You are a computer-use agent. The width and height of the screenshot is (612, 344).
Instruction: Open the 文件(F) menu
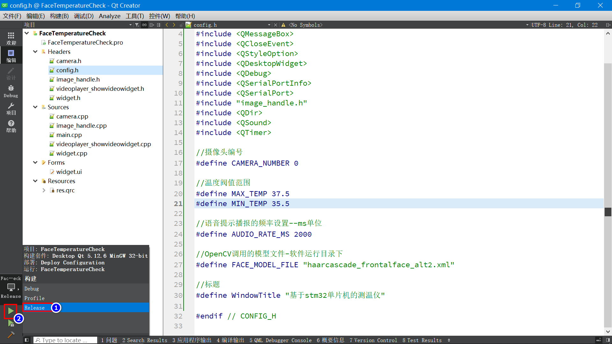tap(12, 16)
